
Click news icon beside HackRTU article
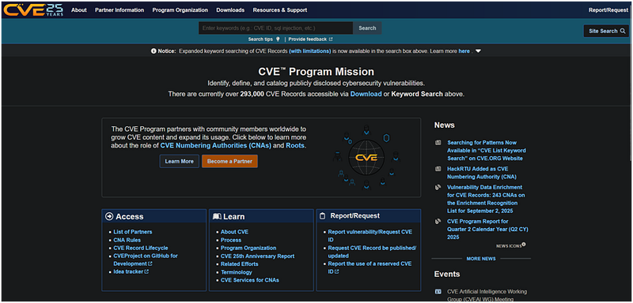point(438,169)
